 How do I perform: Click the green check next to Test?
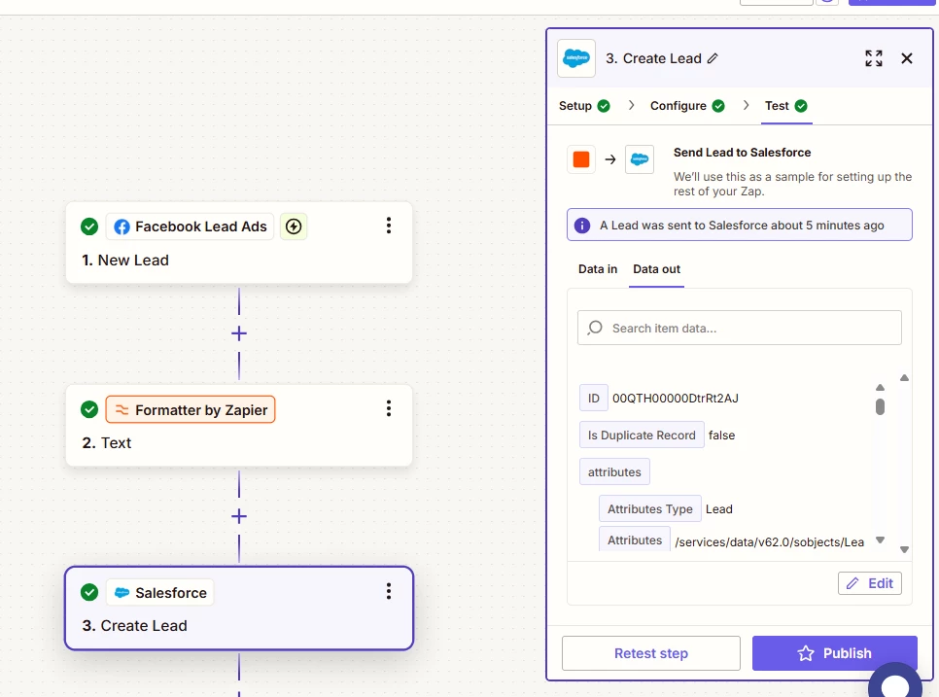801,106
